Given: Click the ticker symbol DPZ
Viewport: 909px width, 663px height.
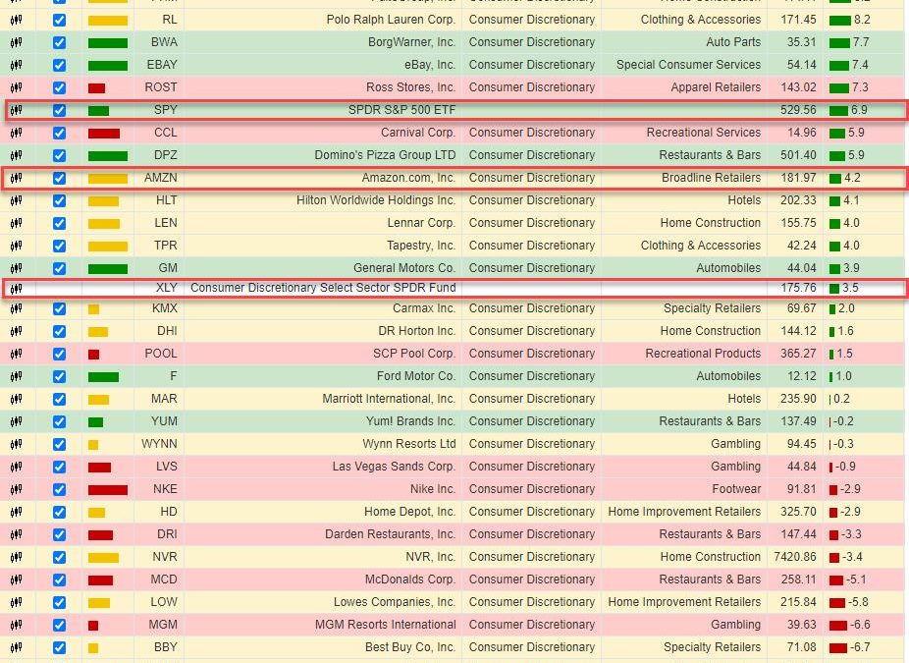Looking at the screenshot, I should [x=166, y=155].
